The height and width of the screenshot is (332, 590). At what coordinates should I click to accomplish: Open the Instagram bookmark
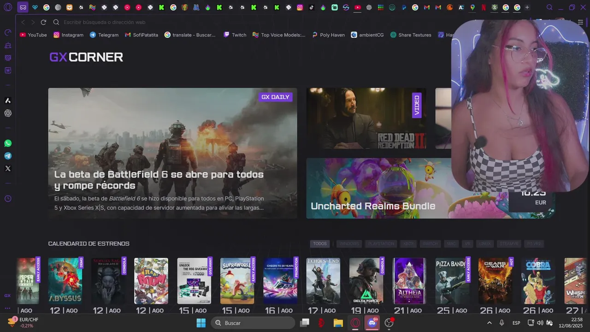pos(69,35)
